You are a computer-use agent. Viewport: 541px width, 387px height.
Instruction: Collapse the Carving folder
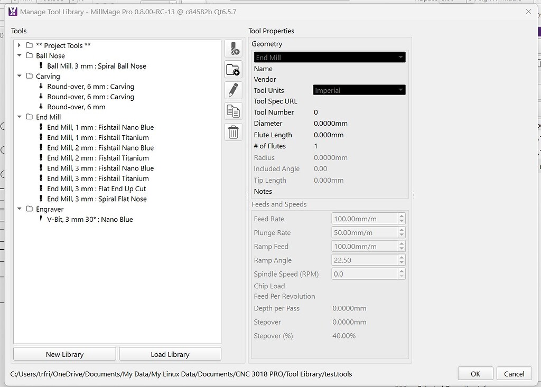(x=20, y=76)
